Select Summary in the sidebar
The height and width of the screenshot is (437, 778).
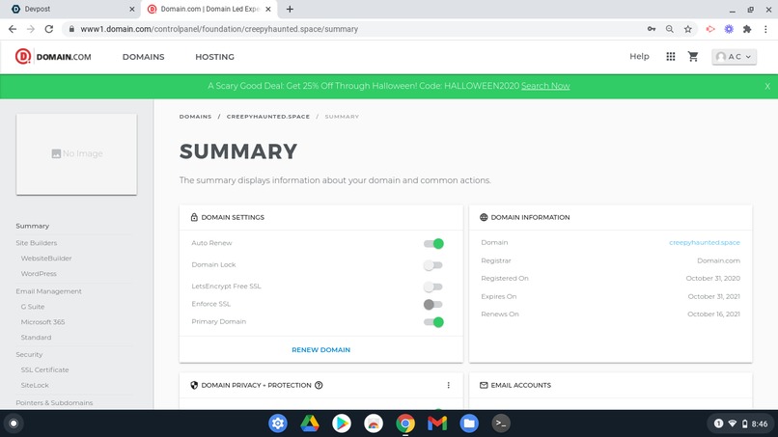[x=32, y=226]
